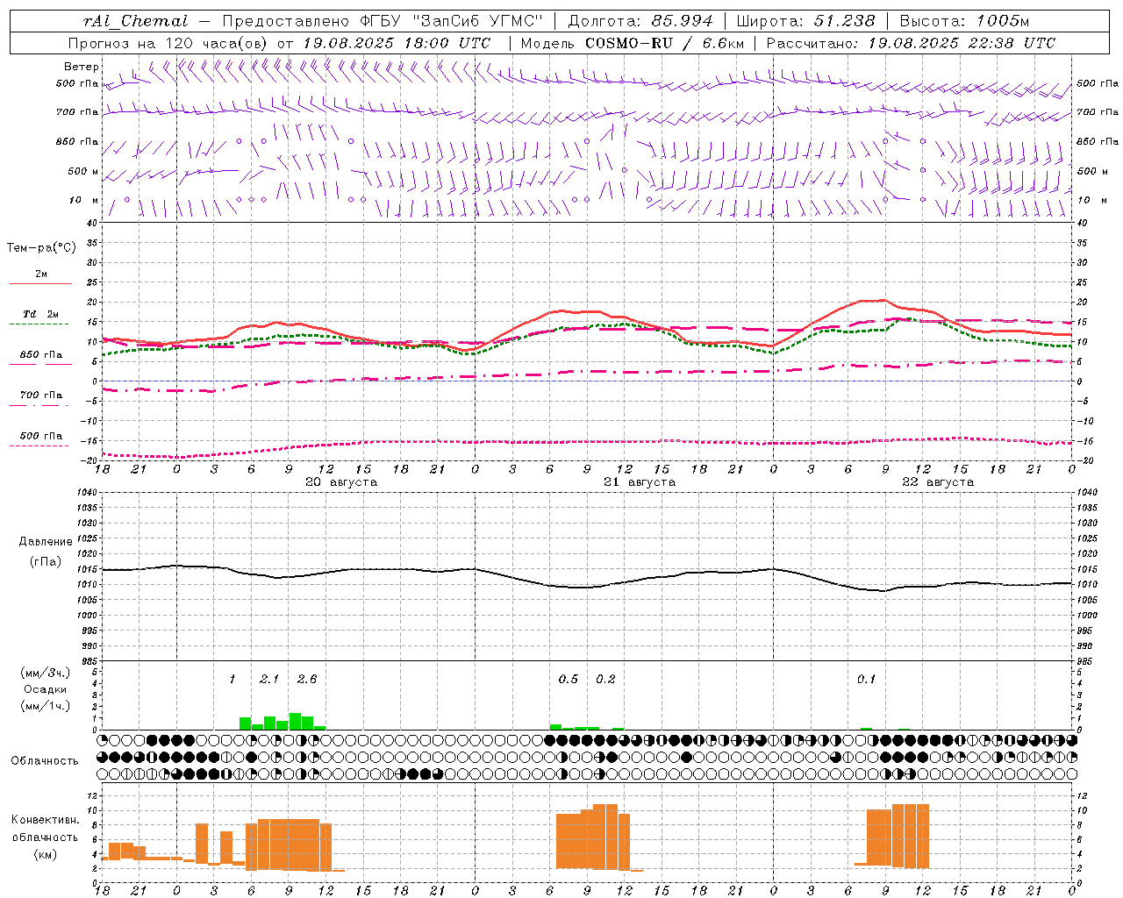Click the '21 августа' date label
The image size is (1123, 898).
click(x=640, y=482)
